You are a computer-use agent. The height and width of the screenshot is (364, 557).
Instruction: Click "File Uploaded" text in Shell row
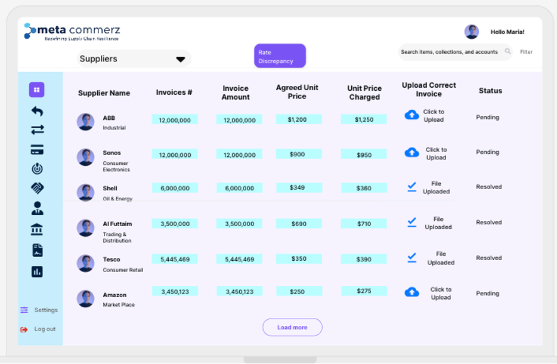436,188
